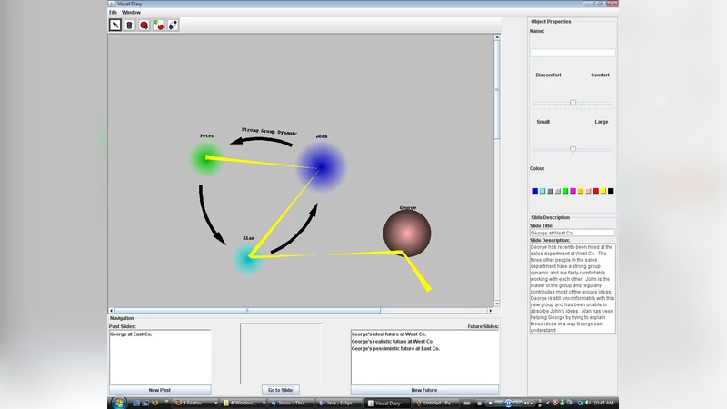Click the Slide Title field
This screenshot has width=727, height=409.
click(x=573, y=233)
